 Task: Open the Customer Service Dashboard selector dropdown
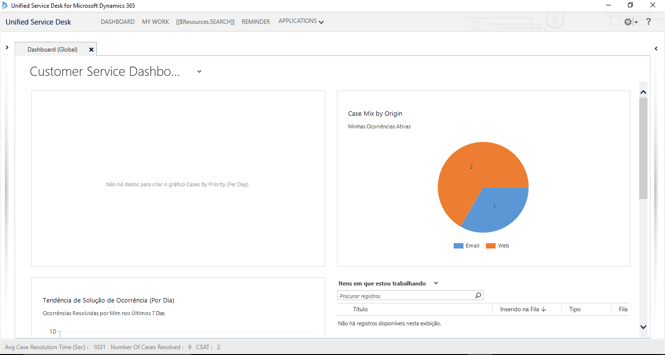(199, 71)
